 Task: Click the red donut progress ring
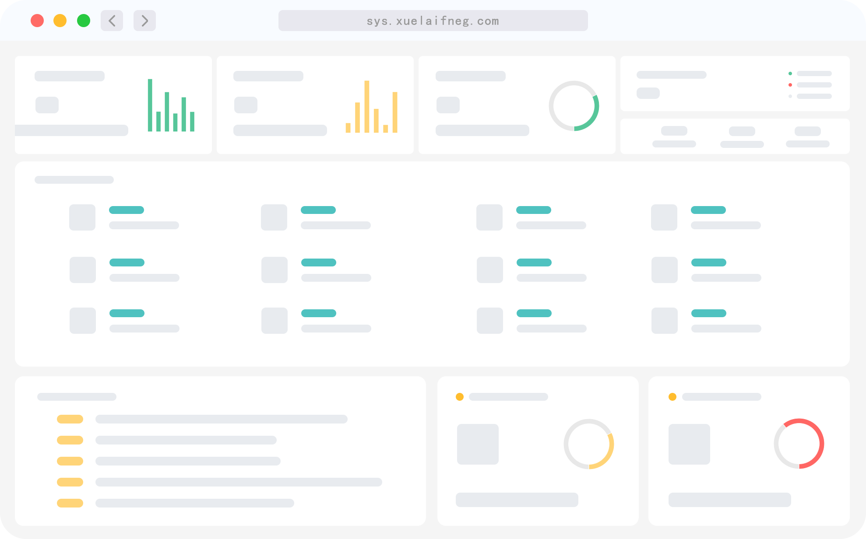point(799,444)
